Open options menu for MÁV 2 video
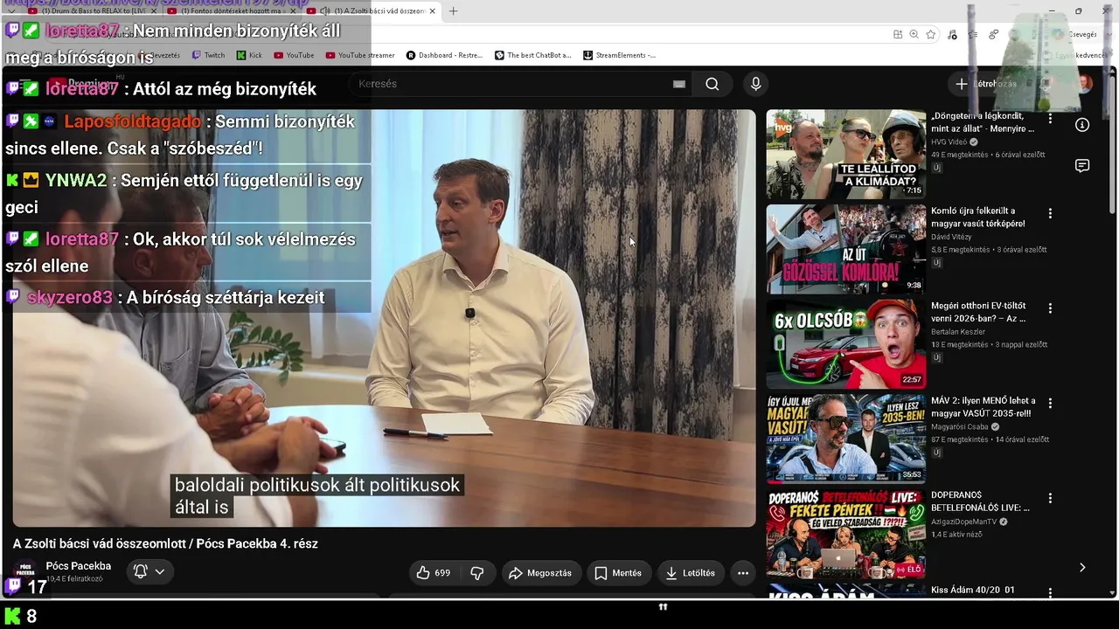The height and width of the screenshot is (629, 1119). [x=1050, y=404]
